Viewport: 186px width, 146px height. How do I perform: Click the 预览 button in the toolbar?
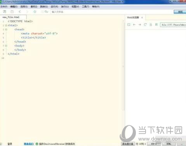[x=180, y=12]
